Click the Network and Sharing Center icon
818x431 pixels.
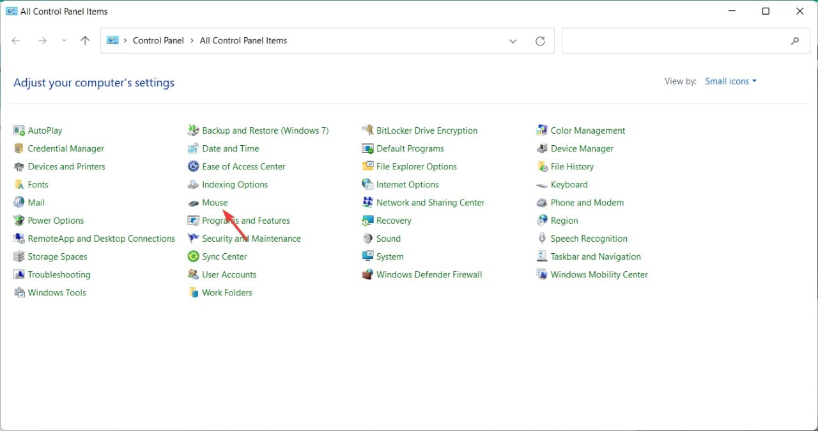coord(367,203)
